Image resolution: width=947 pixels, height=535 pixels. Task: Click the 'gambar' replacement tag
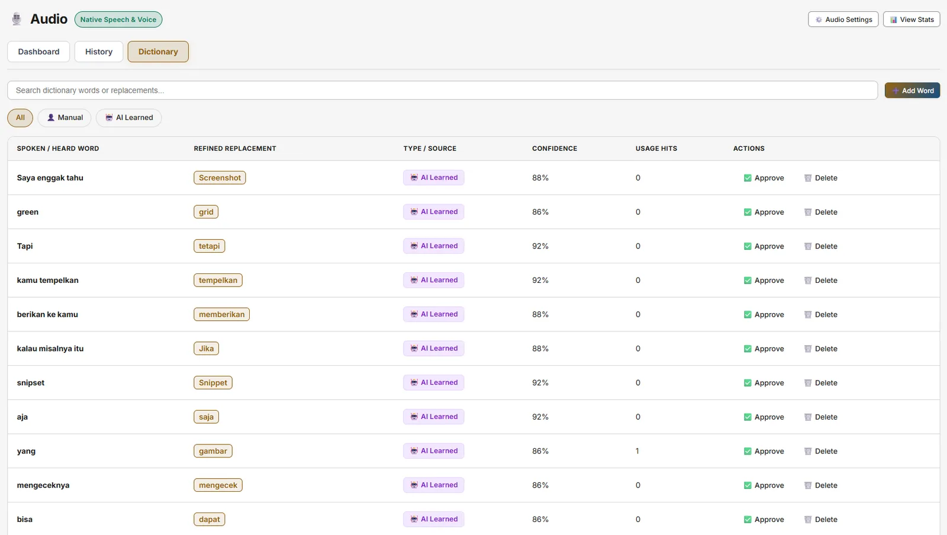coord(212,451)
